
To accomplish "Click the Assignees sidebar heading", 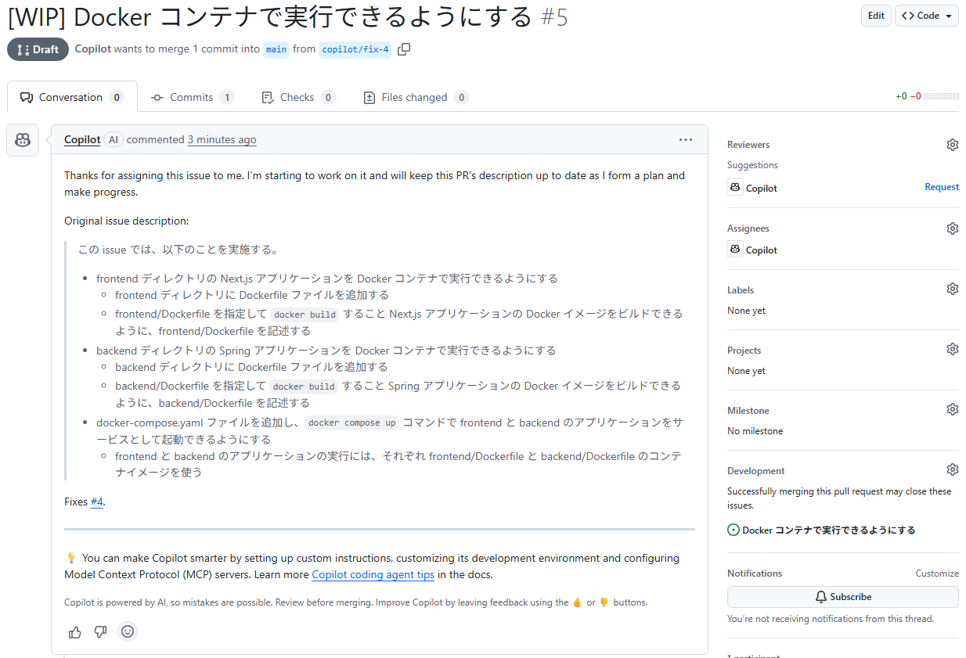I will 748,228.
